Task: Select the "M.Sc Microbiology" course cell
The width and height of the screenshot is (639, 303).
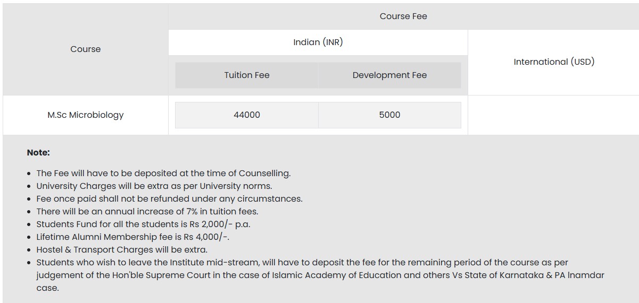Action: tap(85, 115)
